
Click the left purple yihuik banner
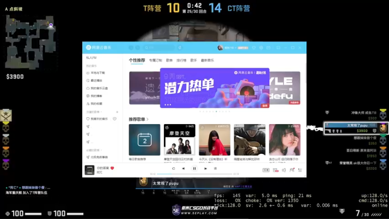144,88
